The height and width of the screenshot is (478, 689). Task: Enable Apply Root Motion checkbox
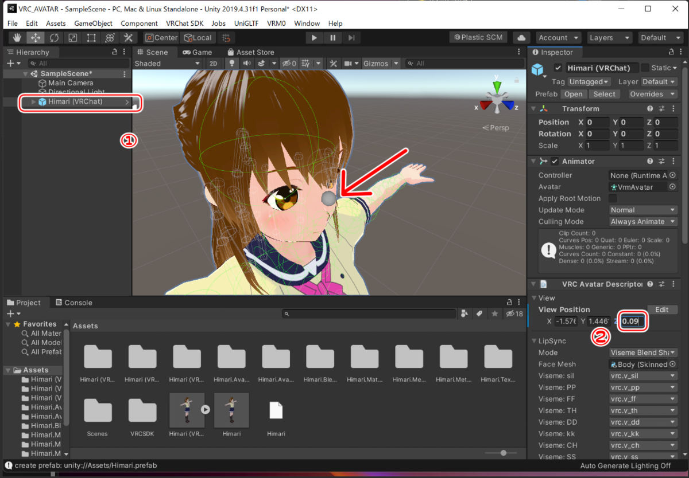coord(613,198)
